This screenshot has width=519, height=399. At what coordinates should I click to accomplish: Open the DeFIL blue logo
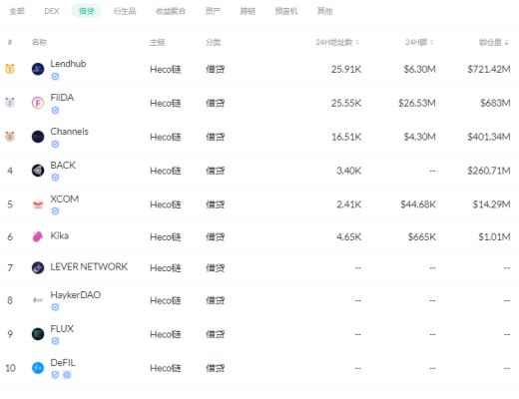tap(38, 368)
